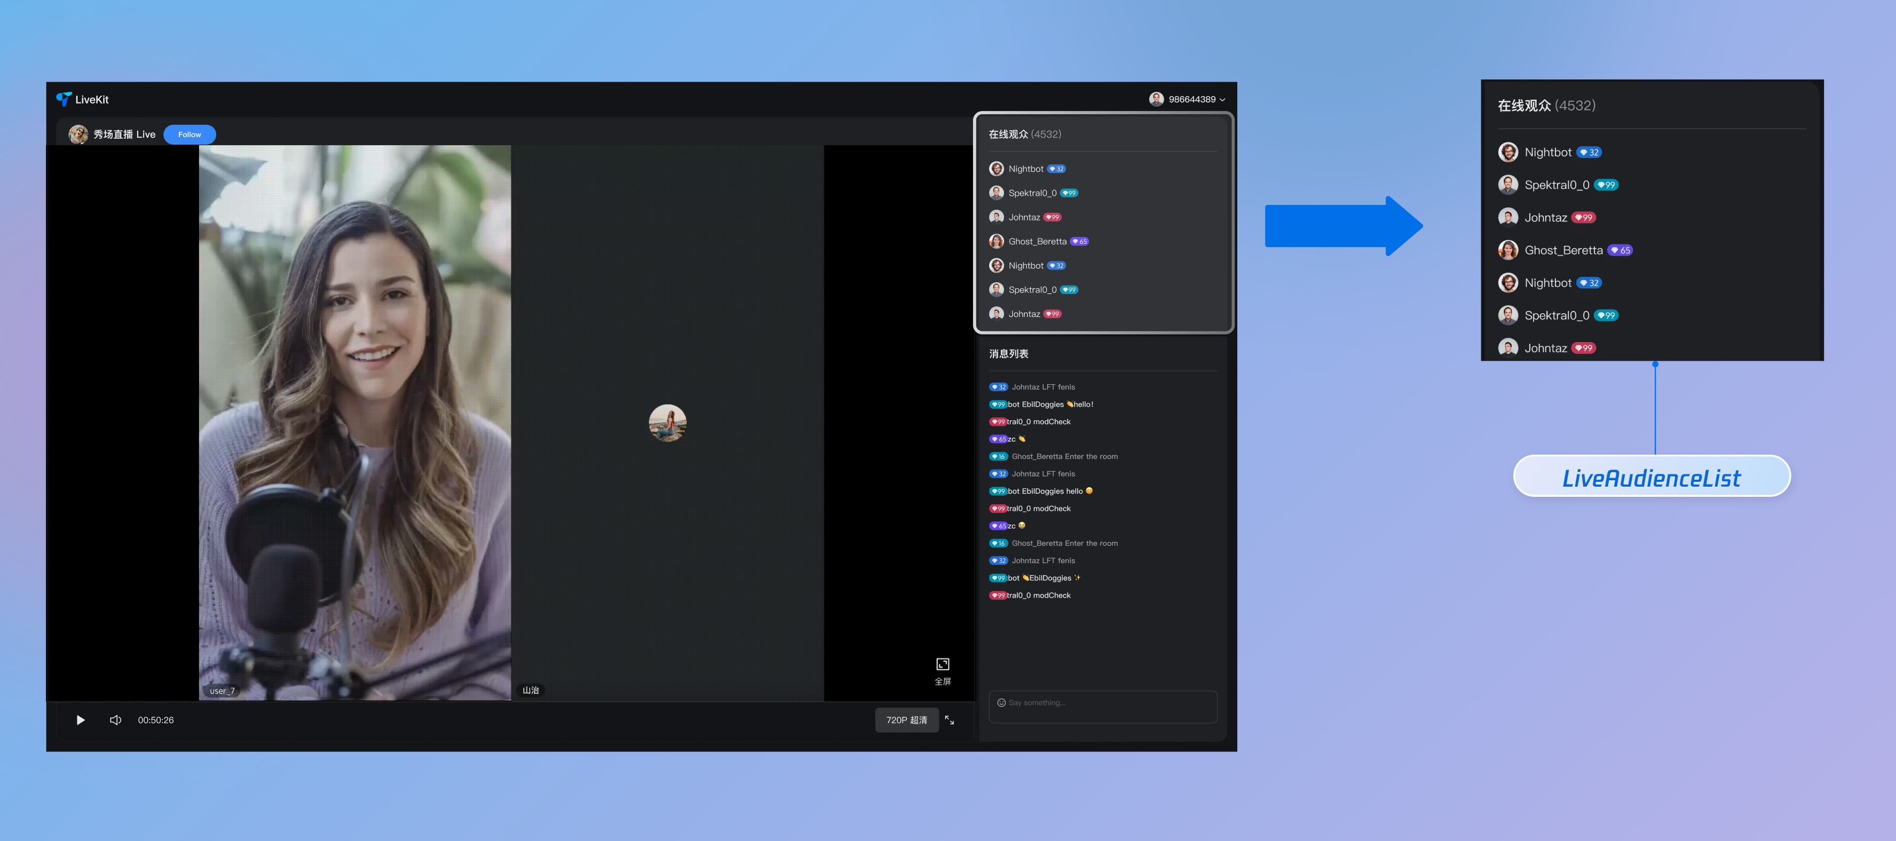Click the emoji icon in chat input
This screenshot has width=1896, height=841.
1001,703
